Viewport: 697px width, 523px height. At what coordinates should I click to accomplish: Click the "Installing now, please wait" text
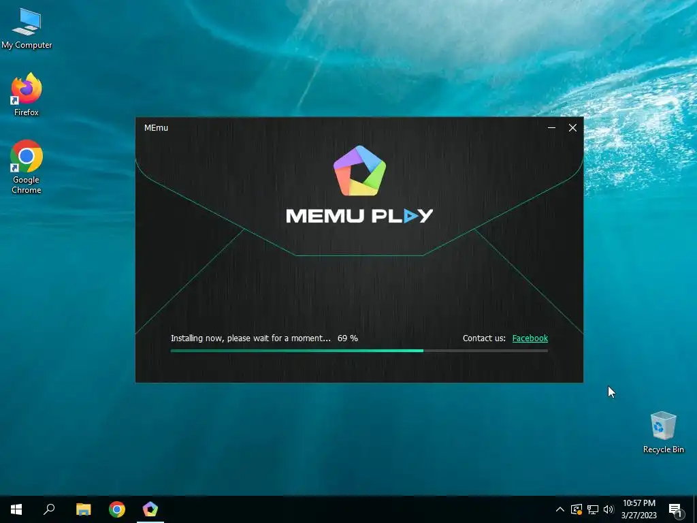coord(250,338)
